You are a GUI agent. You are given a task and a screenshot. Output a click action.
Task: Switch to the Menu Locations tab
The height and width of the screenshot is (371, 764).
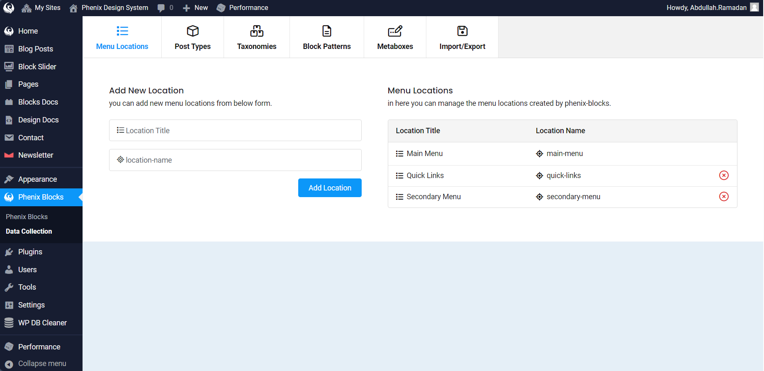[122, 37]
